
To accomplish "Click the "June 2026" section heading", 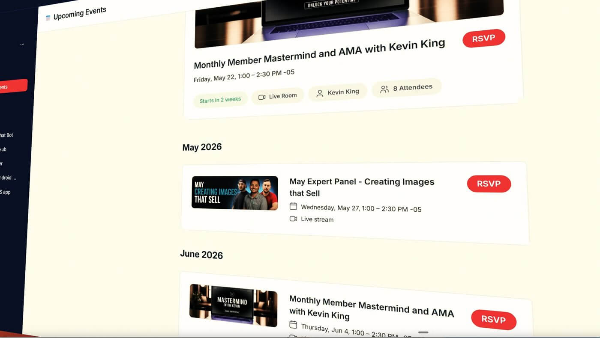I will [201, 255].
